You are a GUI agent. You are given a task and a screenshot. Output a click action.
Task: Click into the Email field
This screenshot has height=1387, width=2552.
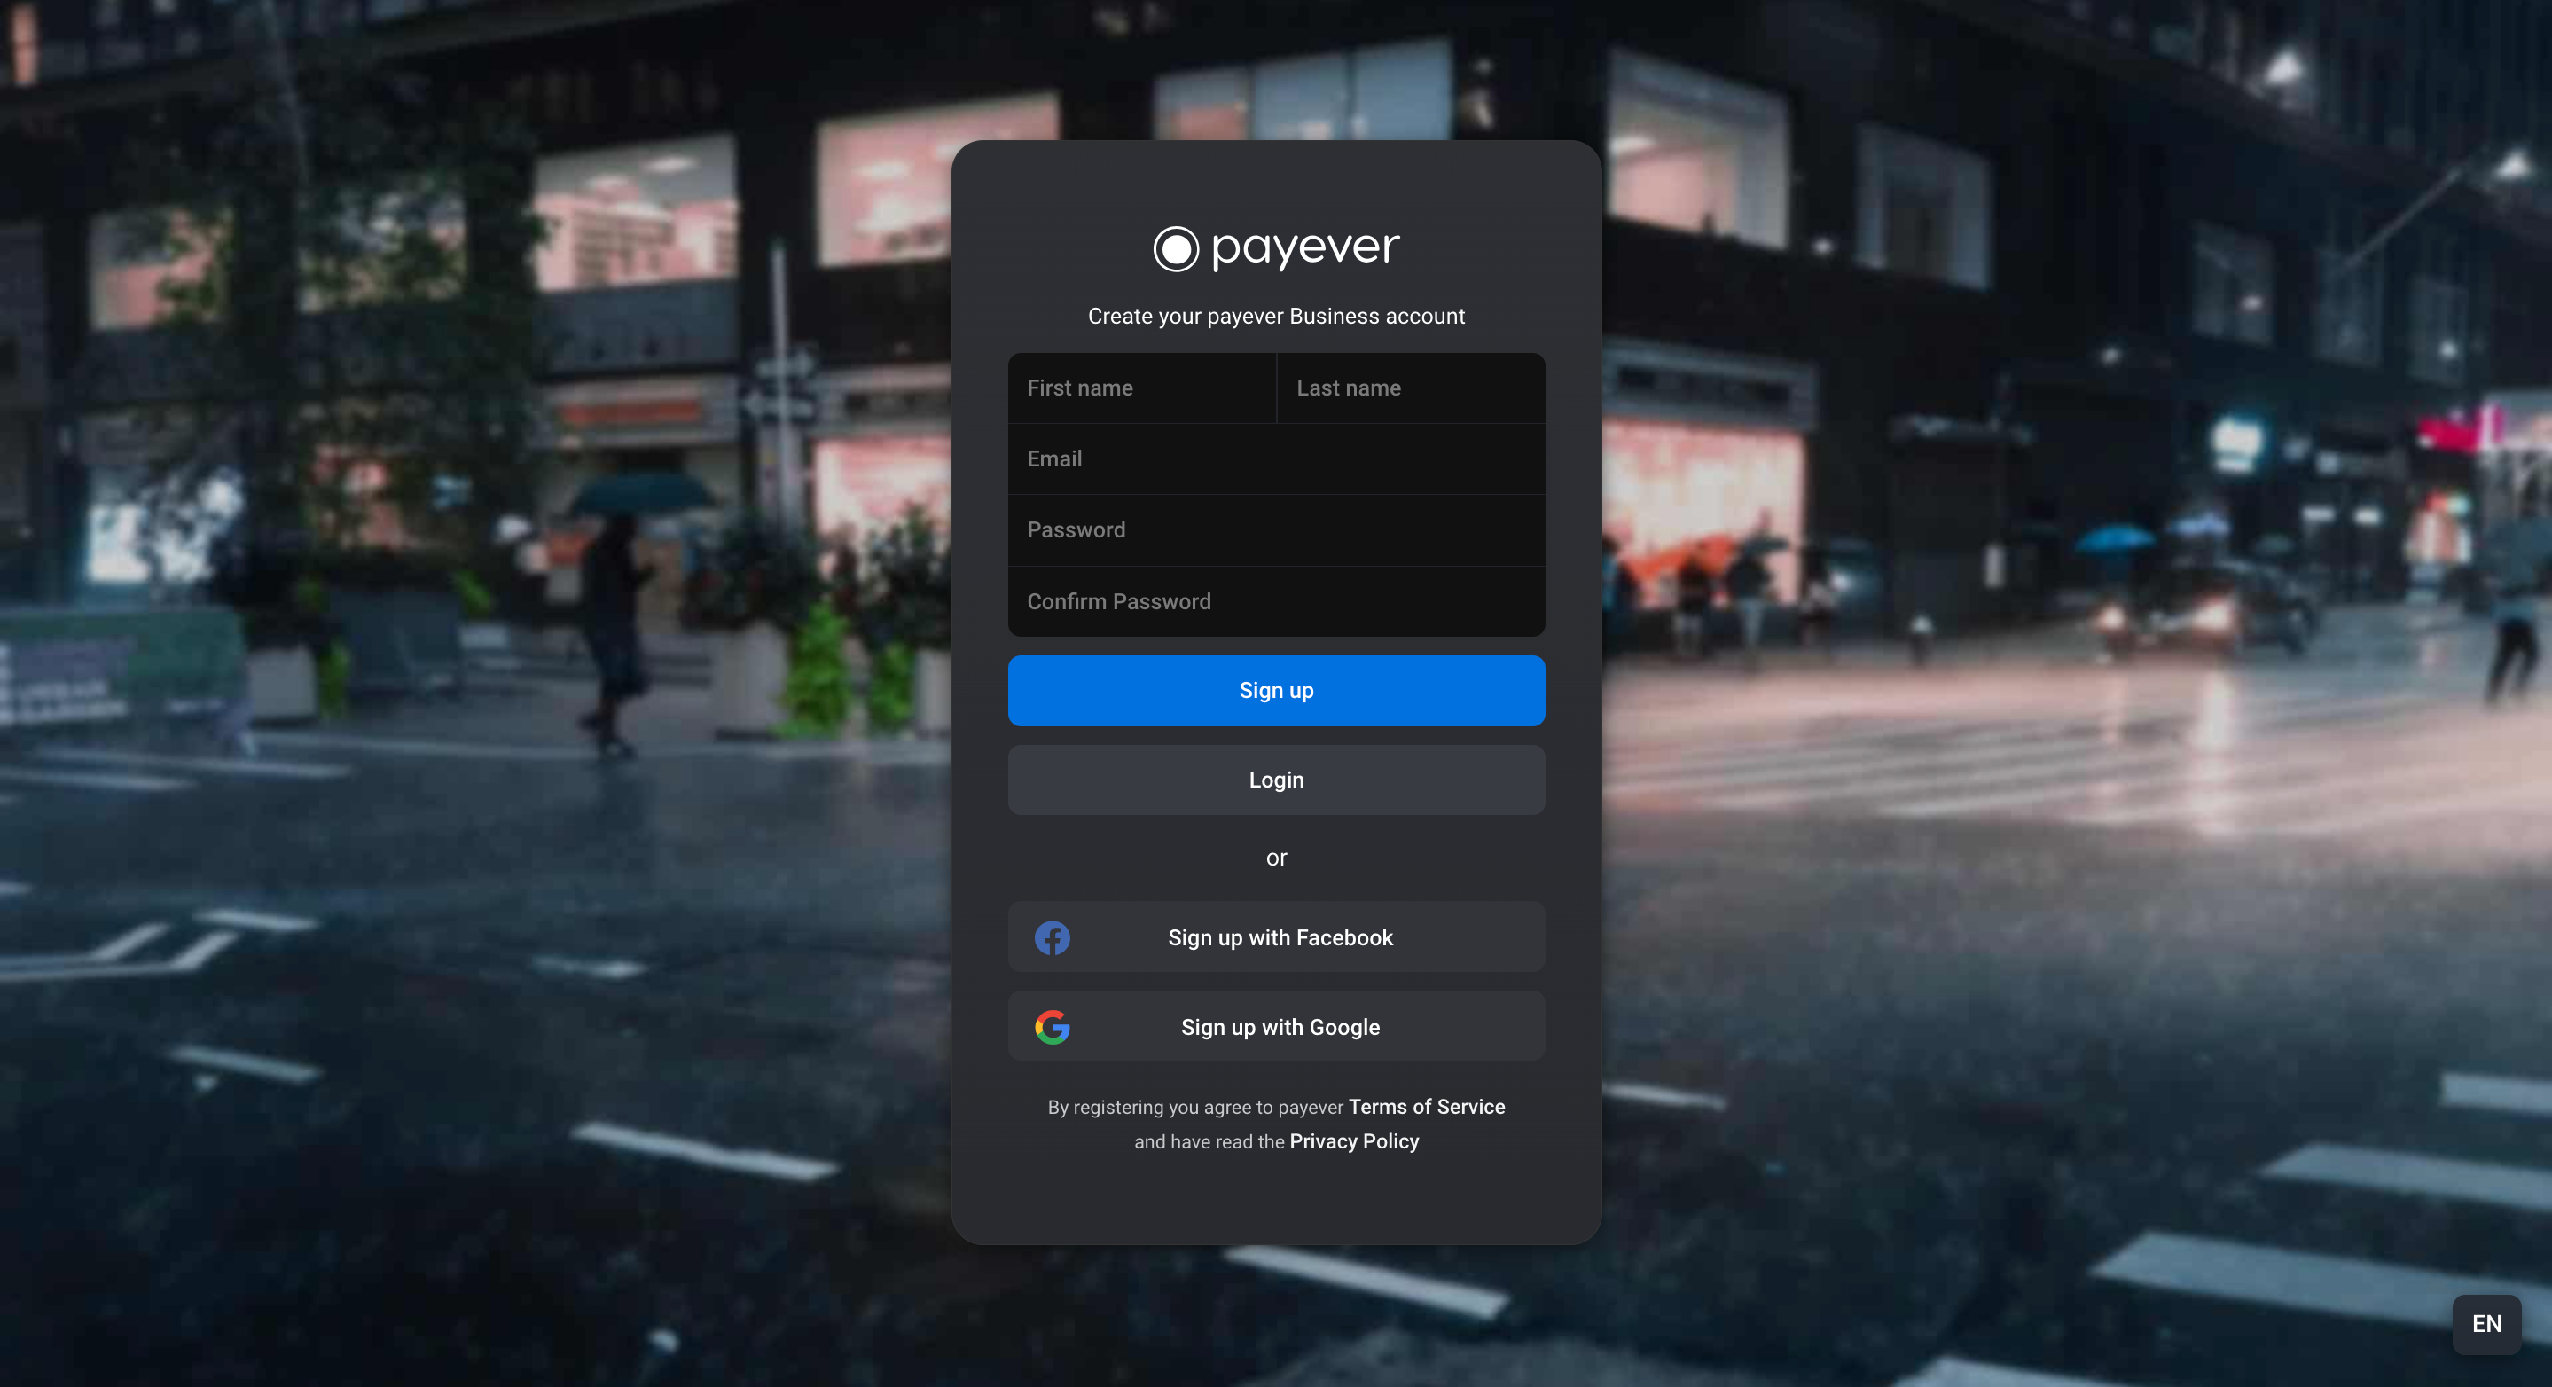1276,458
